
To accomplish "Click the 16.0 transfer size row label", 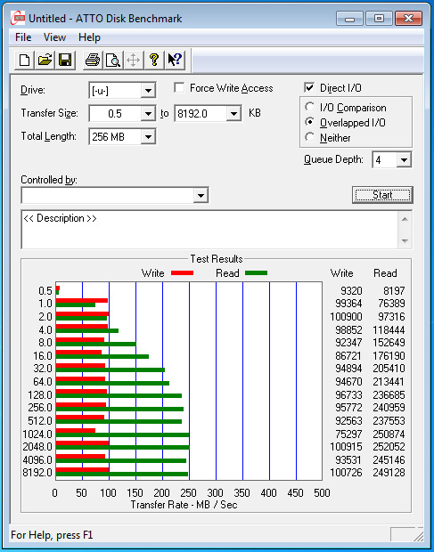I will [43, 356].
